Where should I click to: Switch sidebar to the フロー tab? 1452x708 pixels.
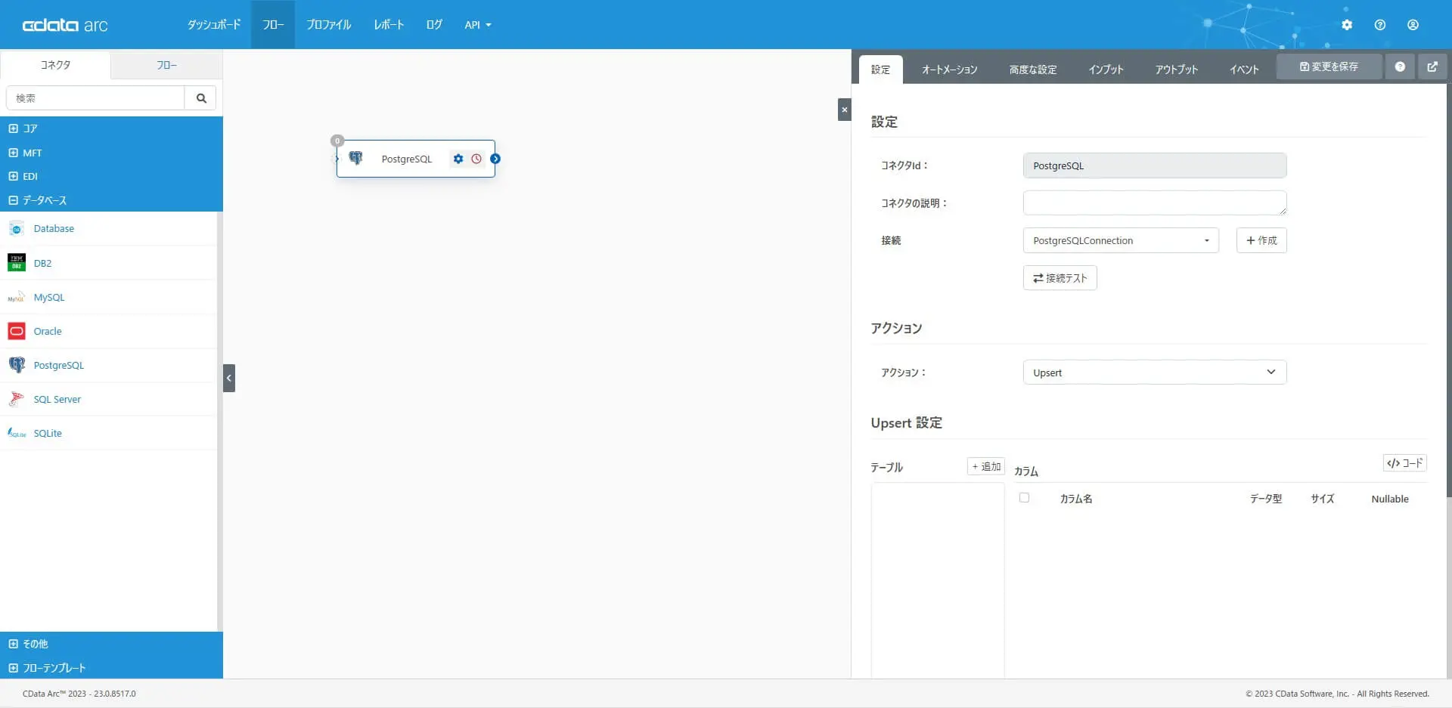tap(167, 65)
